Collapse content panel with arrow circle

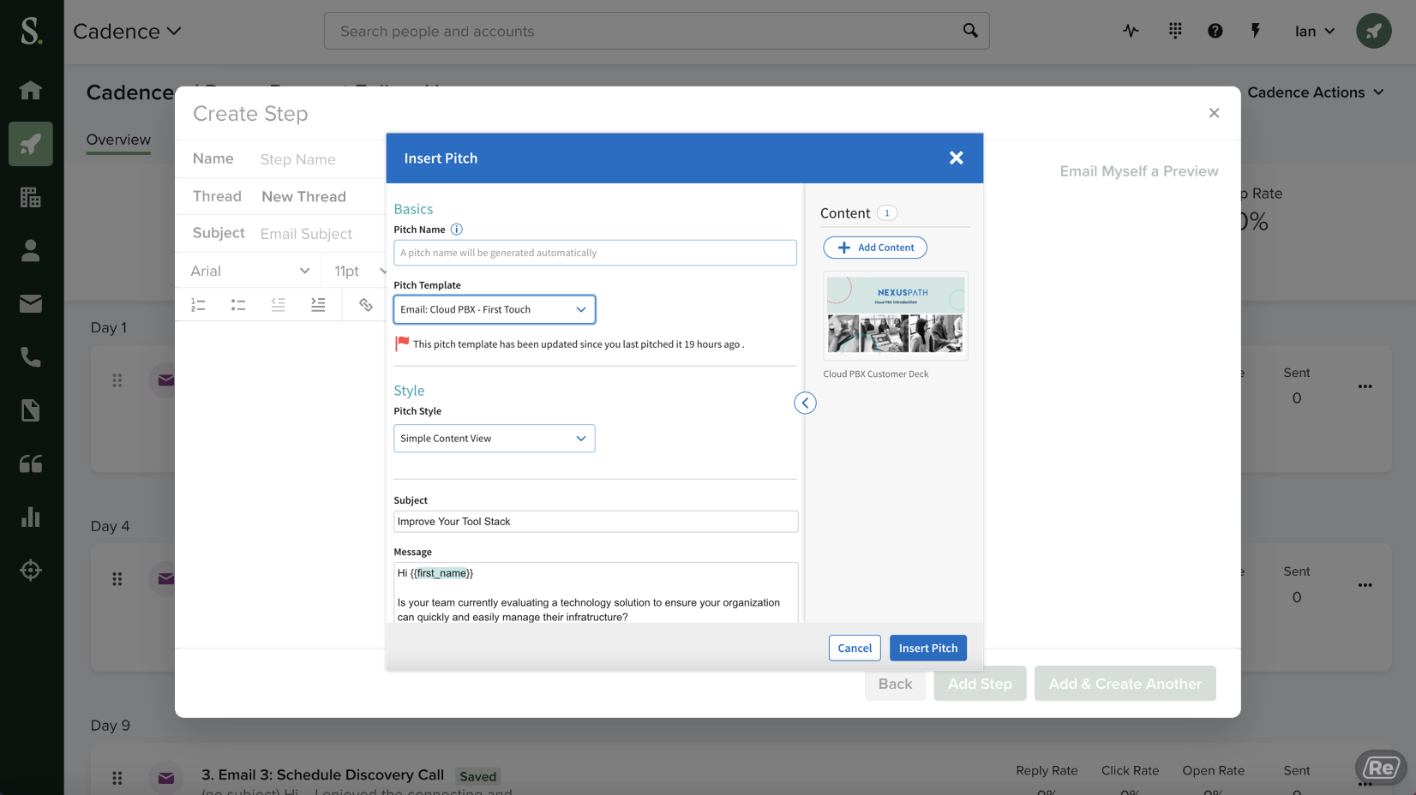(x=805, y=403)
